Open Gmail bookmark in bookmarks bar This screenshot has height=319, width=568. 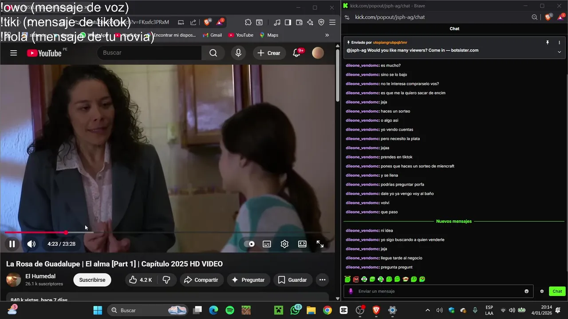212,35
